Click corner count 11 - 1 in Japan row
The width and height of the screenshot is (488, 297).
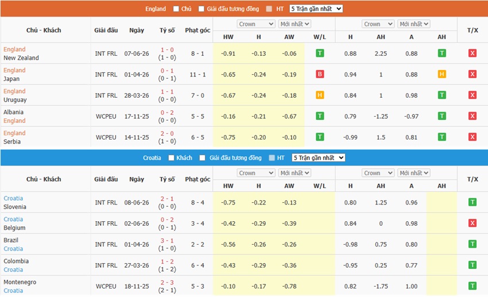(197, 75)
